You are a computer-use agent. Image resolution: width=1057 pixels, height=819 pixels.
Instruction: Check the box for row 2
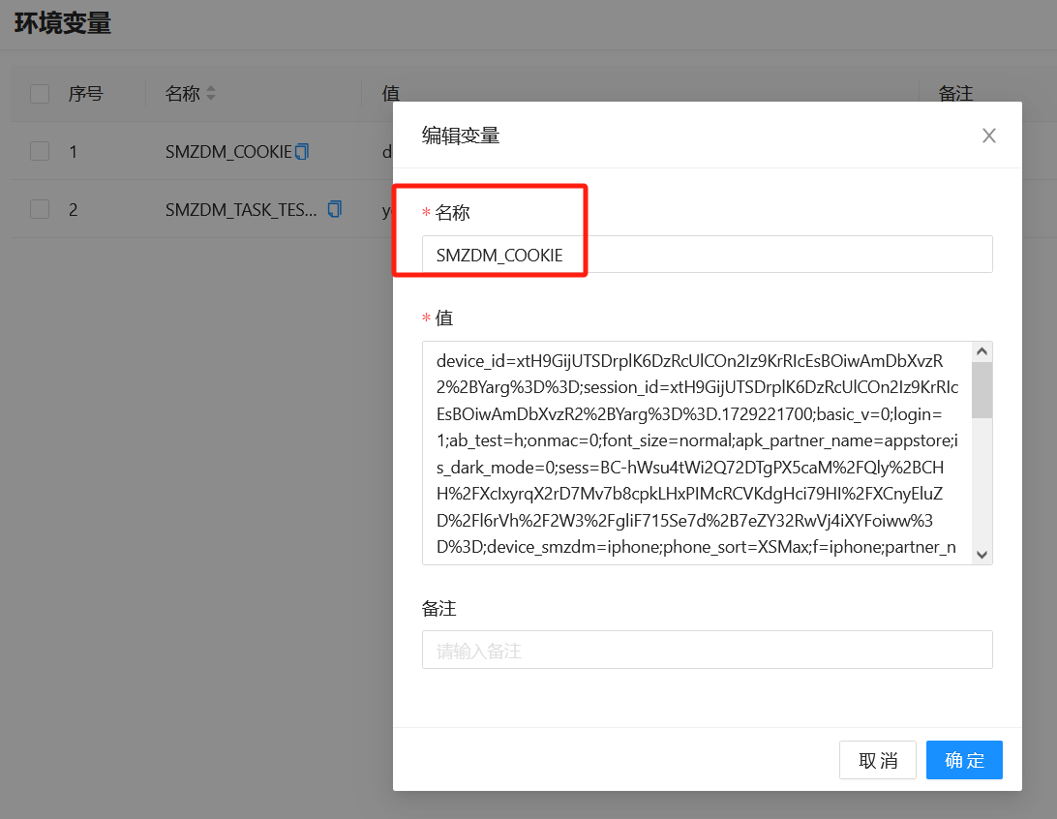coord(40,209)
